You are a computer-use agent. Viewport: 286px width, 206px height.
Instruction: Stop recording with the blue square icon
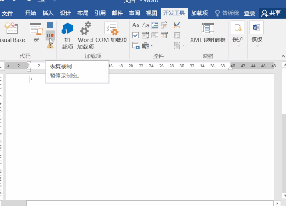(50, 25)
